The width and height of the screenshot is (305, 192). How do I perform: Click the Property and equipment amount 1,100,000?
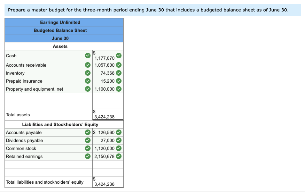(x=108, y=89)
